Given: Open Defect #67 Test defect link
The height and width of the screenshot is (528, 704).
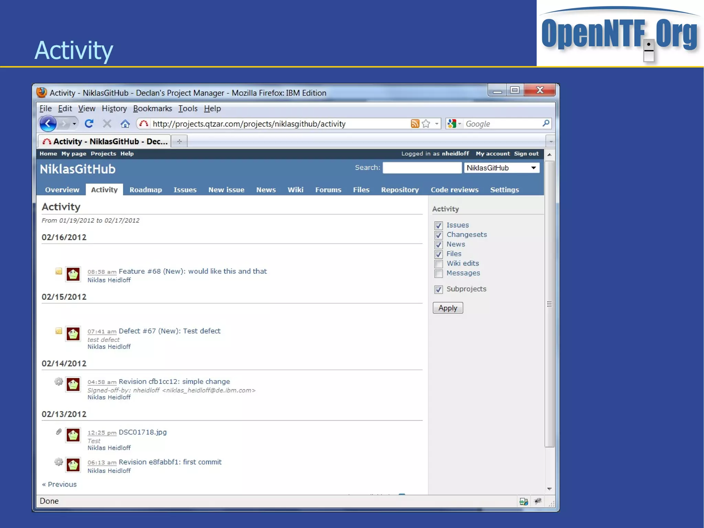Looking at the screenshot, I should pos(169,331).
